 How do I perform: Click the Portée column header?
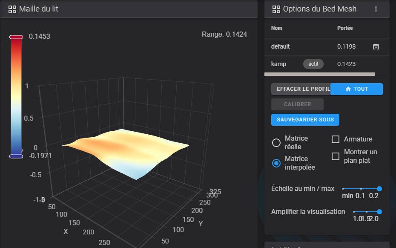click(345, 28)
